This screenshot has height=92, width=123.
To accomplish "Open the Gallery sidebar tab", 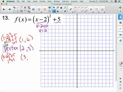I will tap(120, 23).
